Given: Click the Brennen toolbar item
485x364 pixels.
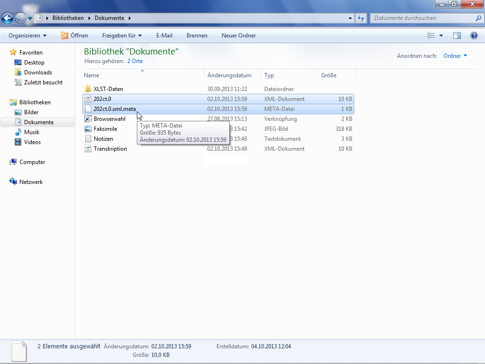Looking at the screenshot, I should [x=197, y=36].
